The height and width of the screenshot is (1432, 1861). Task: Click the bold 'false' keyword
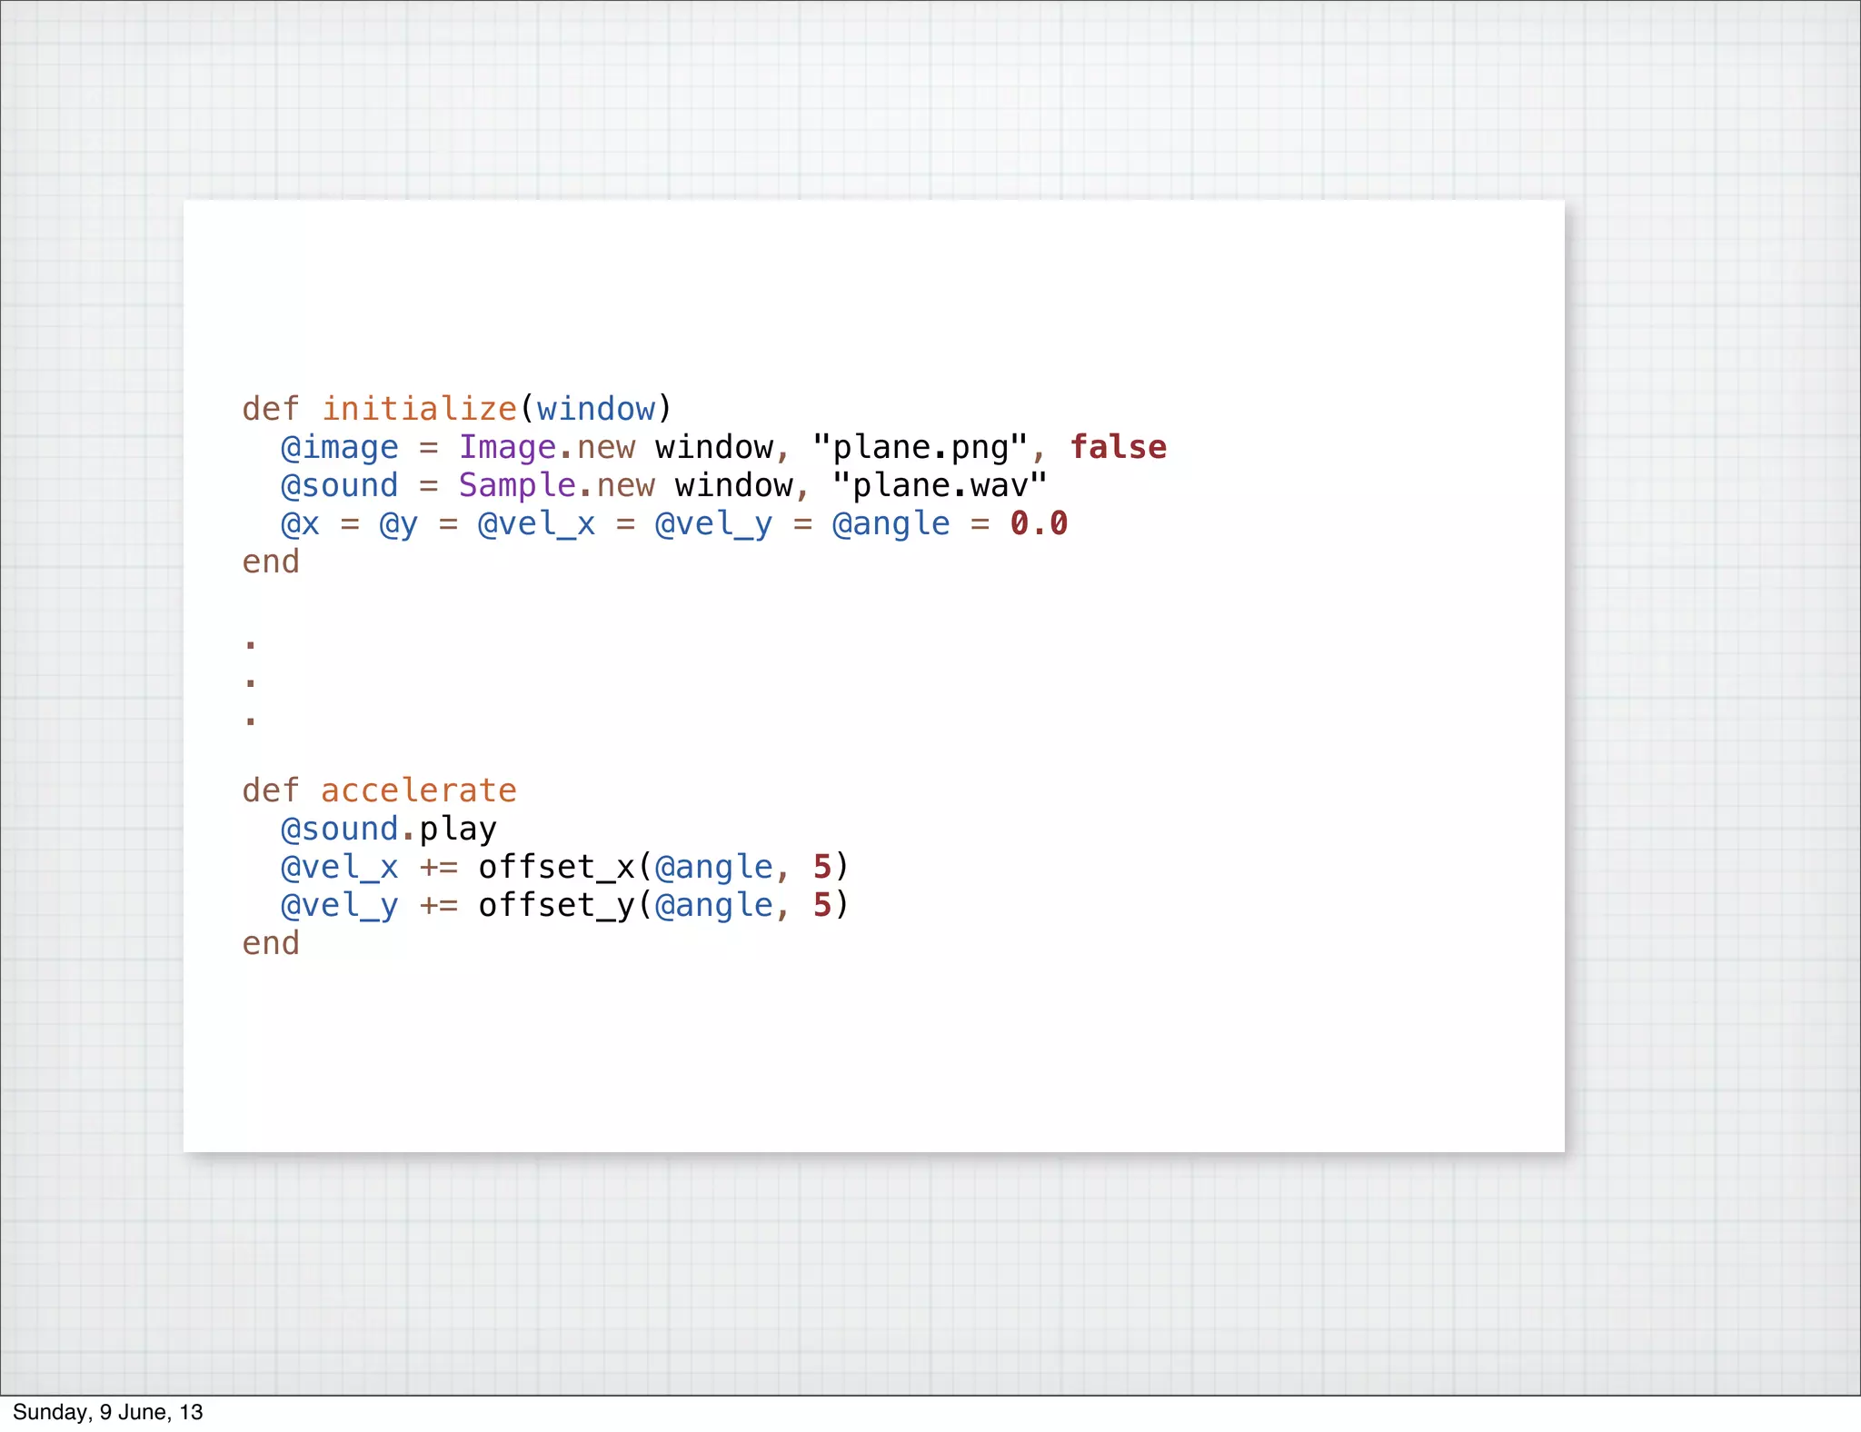click(1119, 448)
